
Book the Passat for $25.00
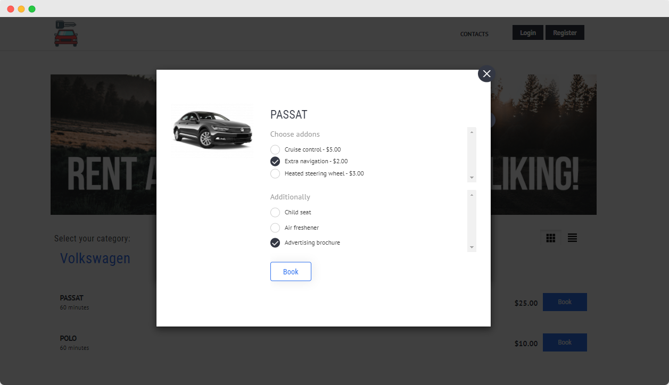click(x=565, y=302)
